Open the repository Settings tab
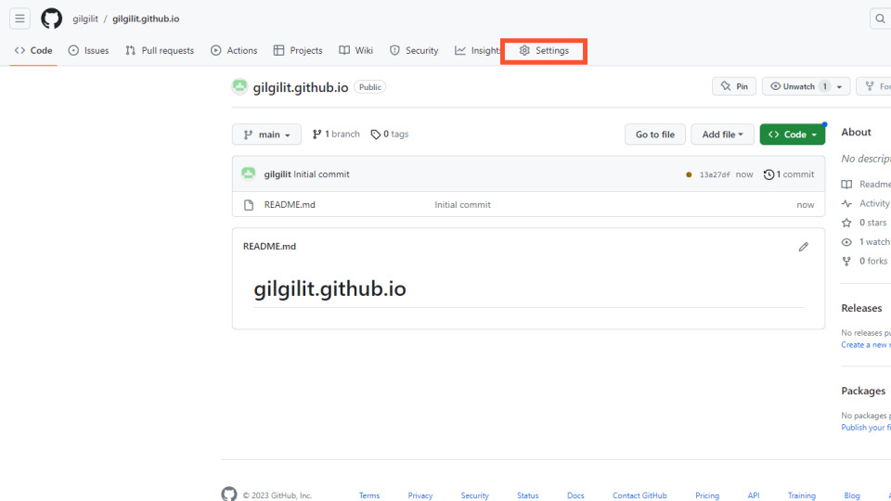Screen dimensions: 891x501 click(x=544, y=50)
